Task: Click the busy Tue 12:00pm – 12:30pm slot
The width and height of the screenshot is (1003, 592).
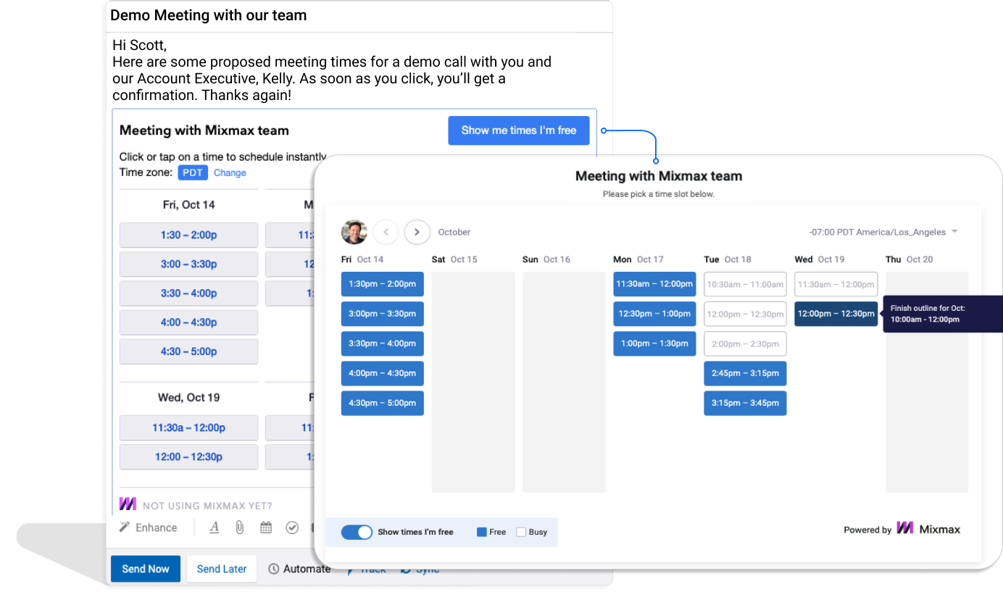Action: click(x=745, y=314)
